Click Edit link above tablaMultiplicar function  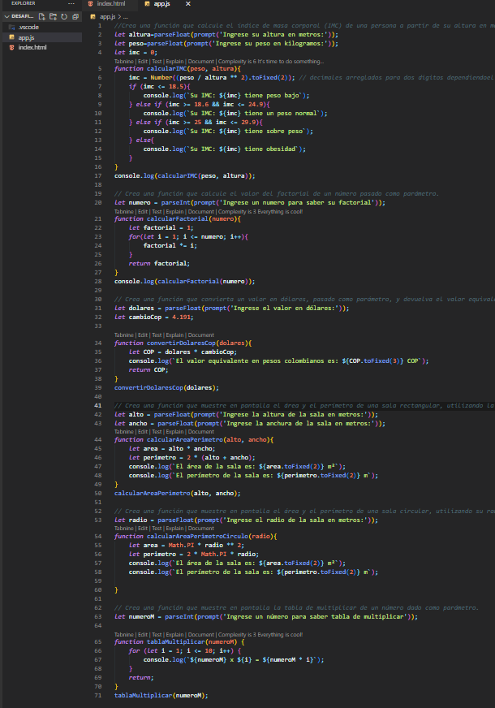[x=143, y=634]
